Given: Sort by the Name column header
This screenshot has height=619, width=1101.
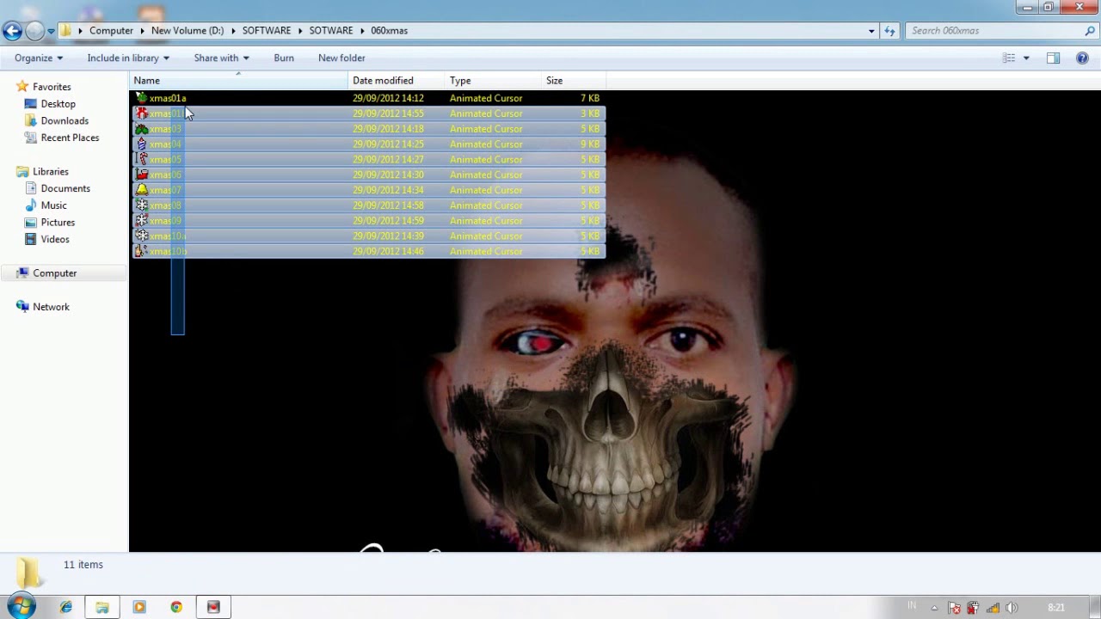Looking at the screenshot, I should click(x=239, y=81).
